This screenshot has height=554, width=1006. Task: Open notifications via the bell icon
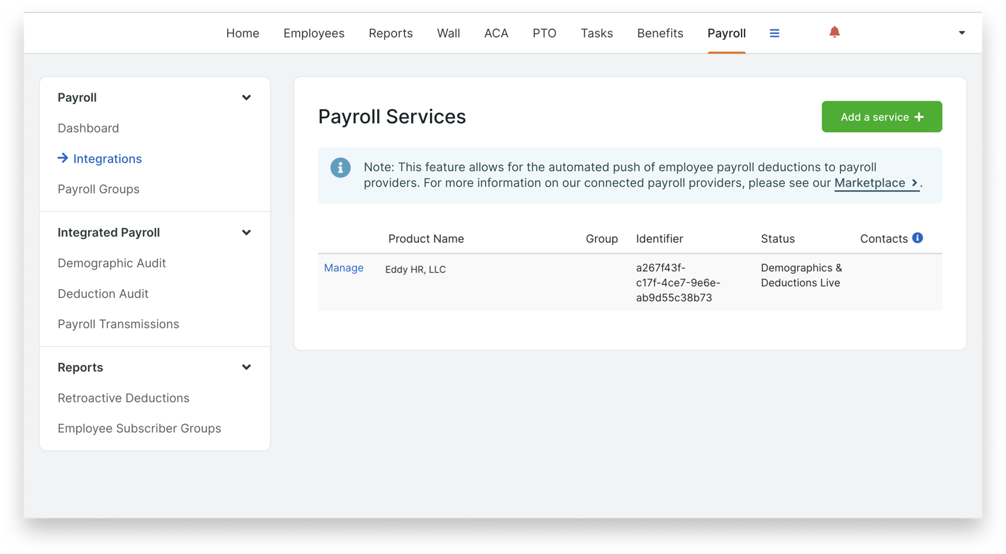coord(834,33)
